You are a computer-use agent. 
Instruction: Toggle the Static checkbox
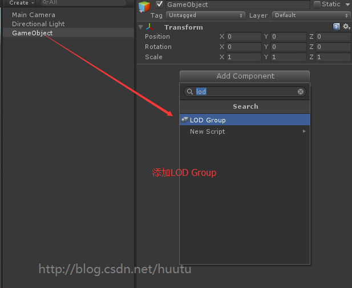(x=317, y=4)
